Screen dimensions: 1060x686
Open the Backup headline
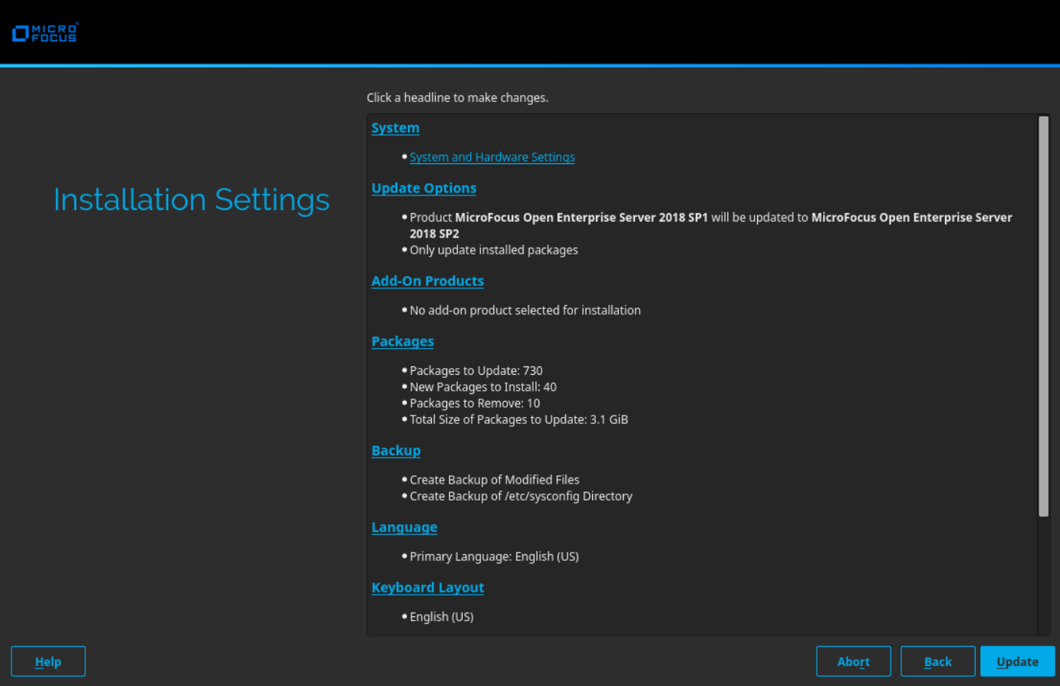(396, 451)
